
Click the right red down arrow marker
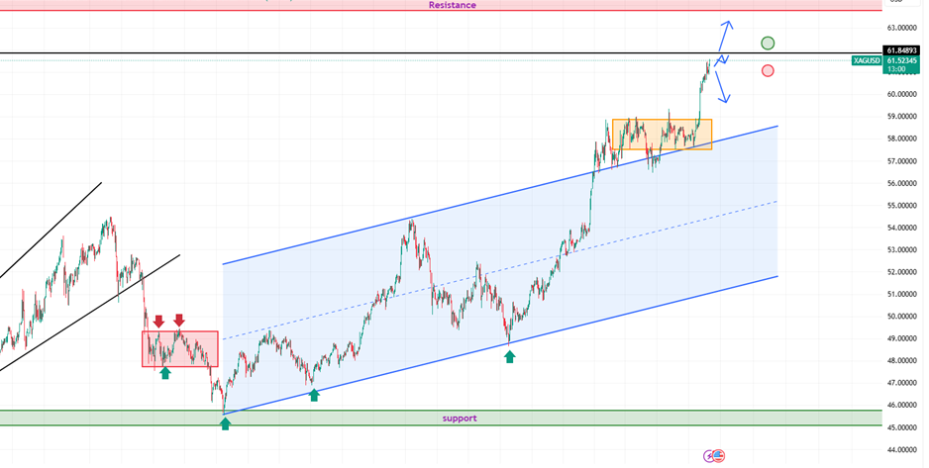(x=179, y=321)
